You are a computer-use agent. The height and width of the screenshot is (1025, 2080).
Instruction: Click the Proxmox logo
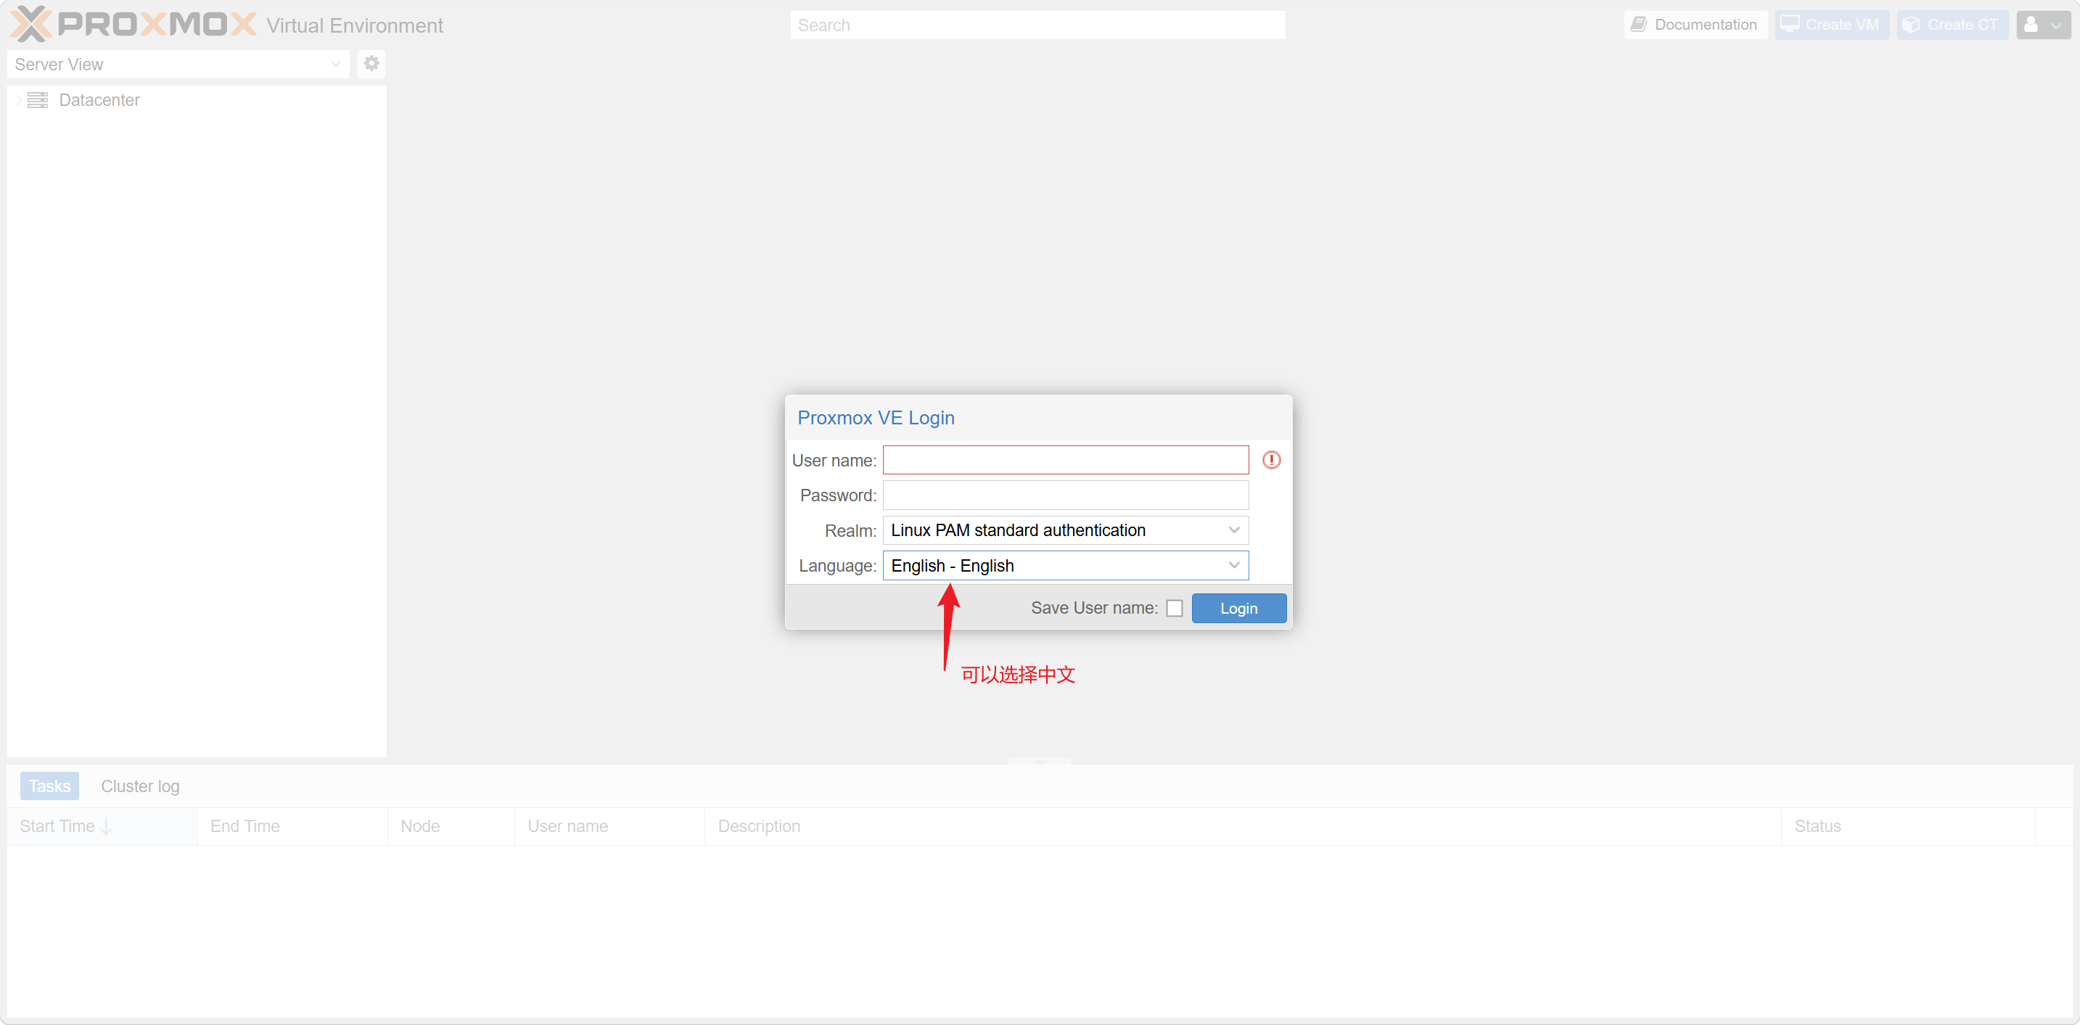click(134, 24)
